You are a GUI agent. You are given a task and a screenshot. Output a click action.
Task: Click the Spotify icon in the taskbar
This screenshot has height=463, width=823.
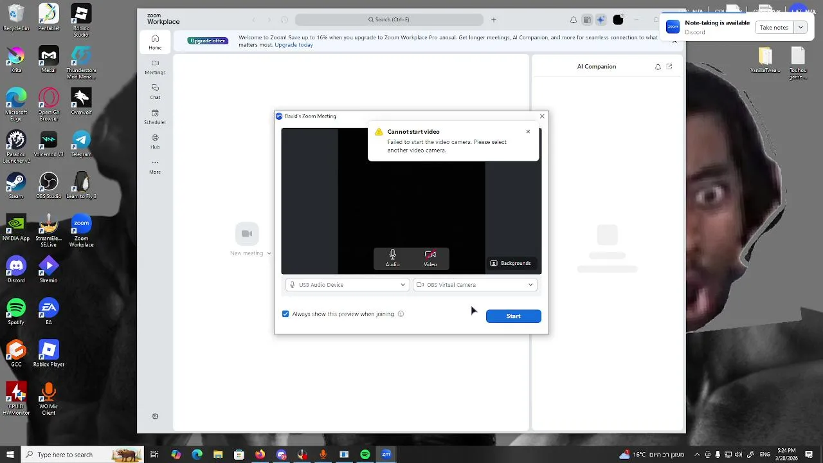point(365,455)
